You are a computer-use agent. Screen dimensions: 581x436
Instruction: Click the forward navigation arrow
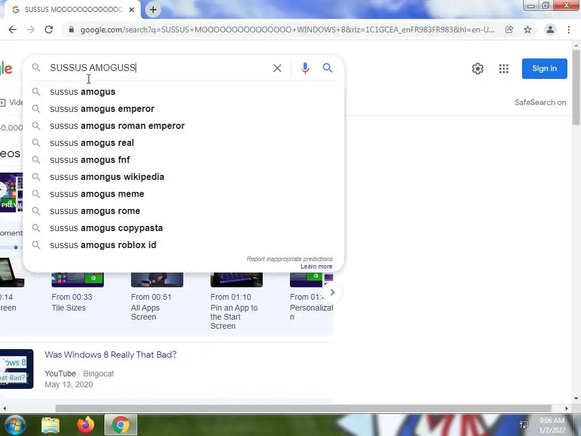click(31, 30)
